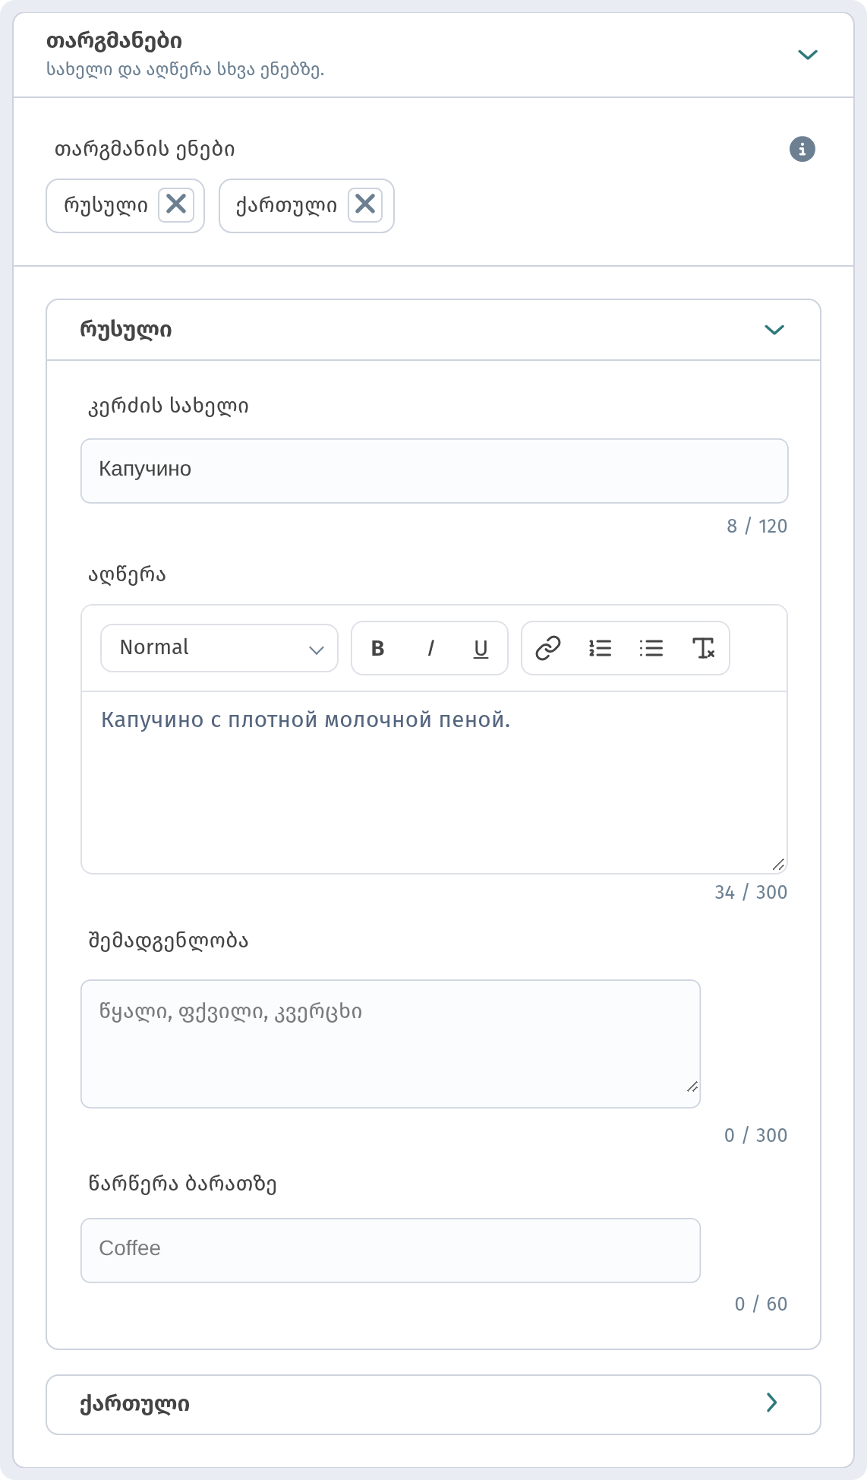Image resolution: width=867 pixels, height=1480 pixels.
Task: Toggle underline formatting
Action: tap(481, 648)
